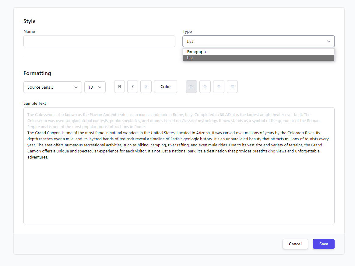Justify the sample text

(x=232, y=87)
